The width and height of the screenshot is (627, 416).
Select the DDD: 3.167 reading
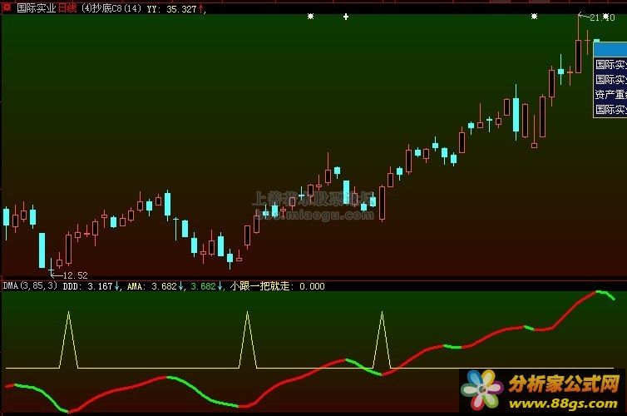click(87, 286)
